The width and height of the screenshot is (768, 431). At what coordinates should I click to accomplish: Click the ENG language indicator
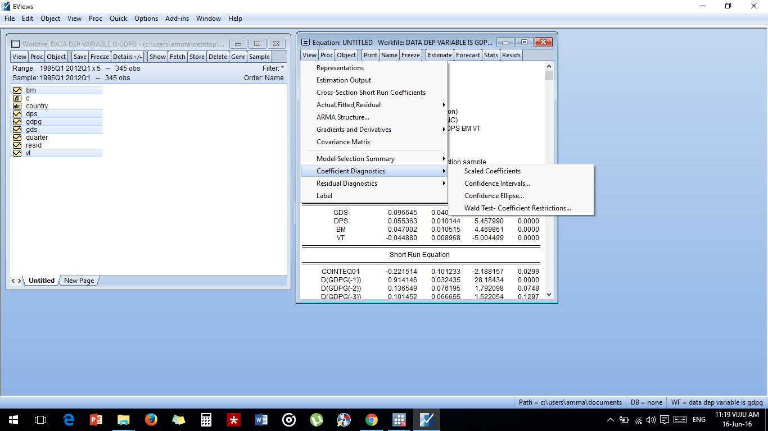tap(699, 419)
